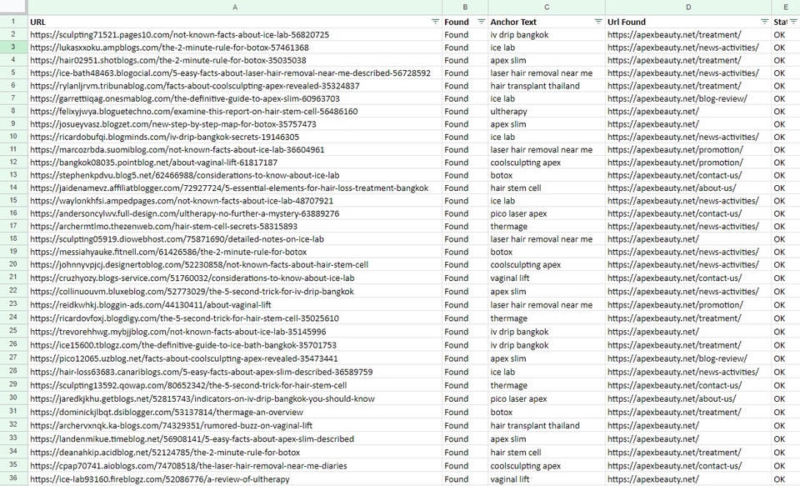Click the Url Found header cell
The image size is (800, 486).
[x=688, y=22]
